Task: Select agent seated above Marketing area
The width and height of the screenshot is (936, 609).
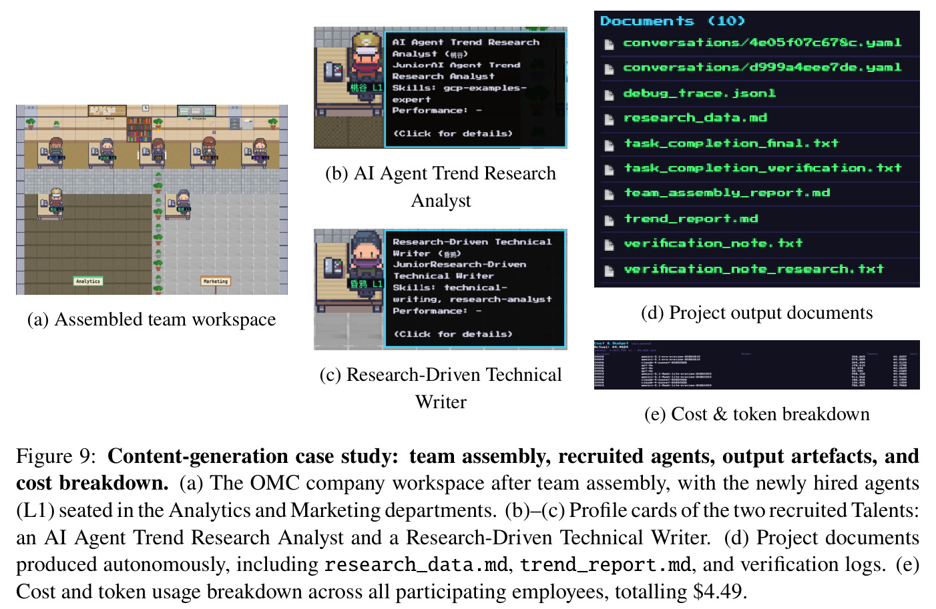Action: tap(183, 201)
